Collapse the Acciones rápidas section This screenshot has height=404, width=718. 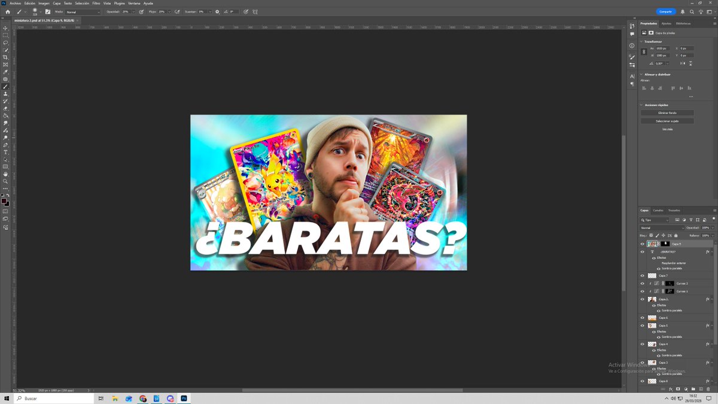641,105
